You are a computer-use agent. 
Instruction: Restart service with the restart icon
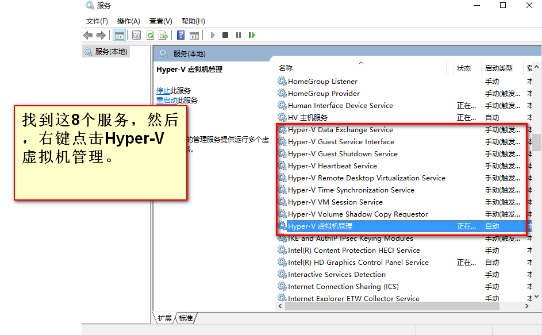tap(252, 35)
